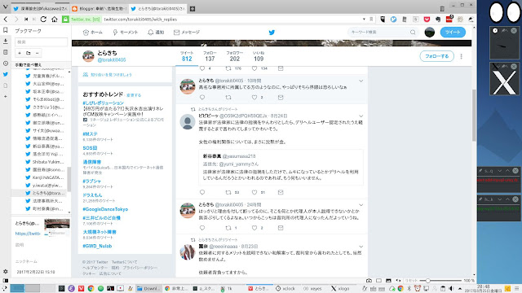Open the モーメント nav item
The width and height of the screenshot is (522, 293).
pyautogui.click(x=125, y=33)
